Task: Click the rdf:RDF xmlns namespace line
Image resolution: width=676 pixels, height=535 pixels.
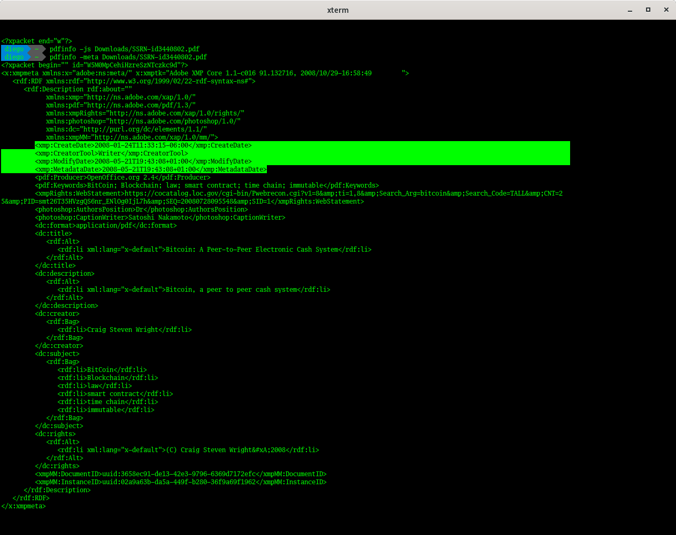Action: pyautogui.click(x=134, y=81)
